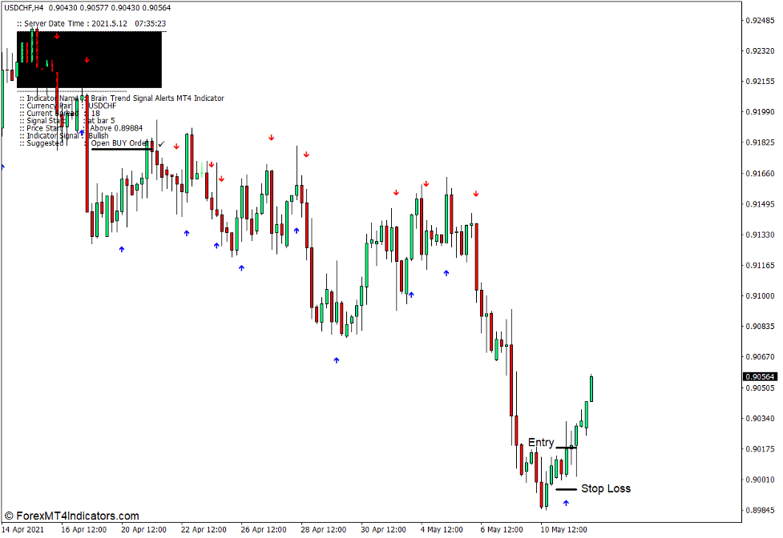The width and height of the screenshot is (783, 538).
Task: Click the Entry level label on the chart
Action: 540,442
